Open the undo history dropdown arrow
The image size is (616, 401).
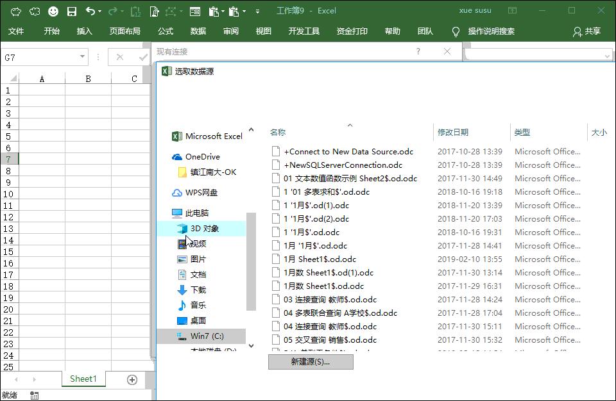pos(100,12)
